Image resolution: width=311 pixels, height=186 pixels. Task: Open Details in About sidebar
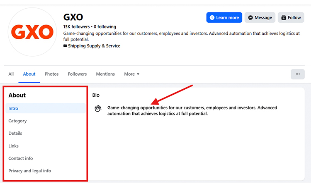46,133
